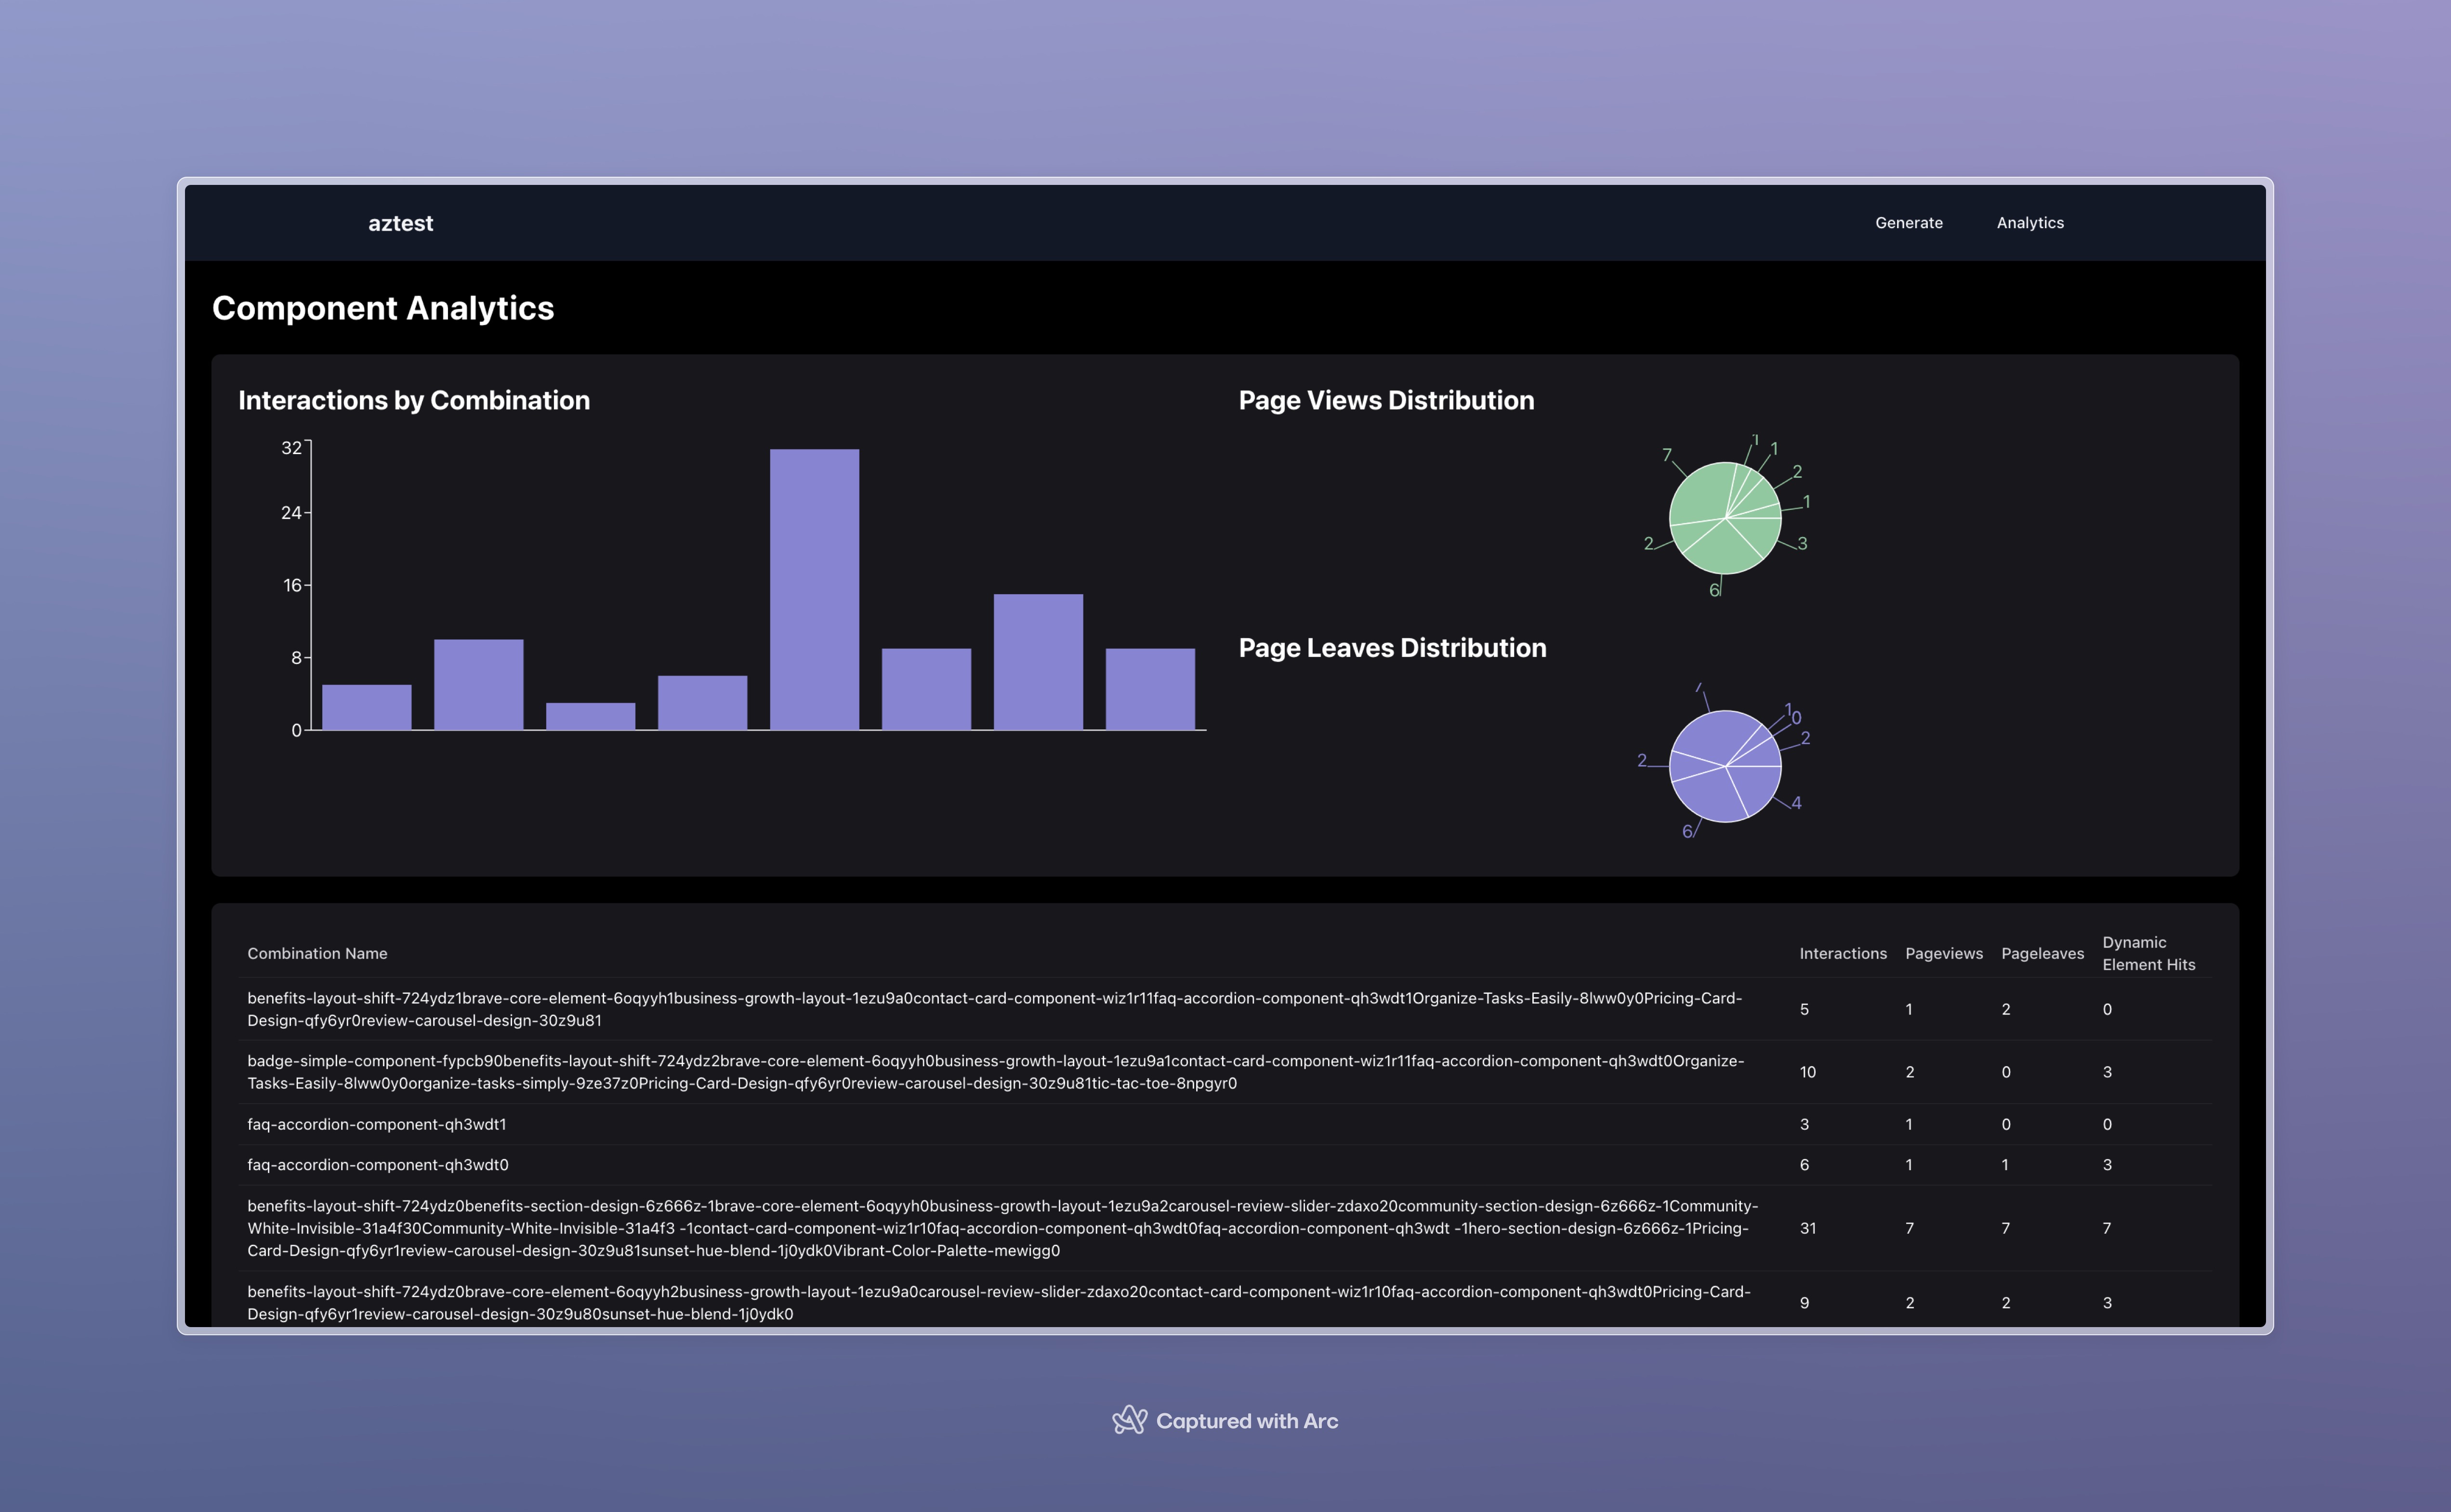The image size is (2451, 1512).
Task: Select the faq-accordion-component-qh3wdt1 table row
Action: 376,1124
